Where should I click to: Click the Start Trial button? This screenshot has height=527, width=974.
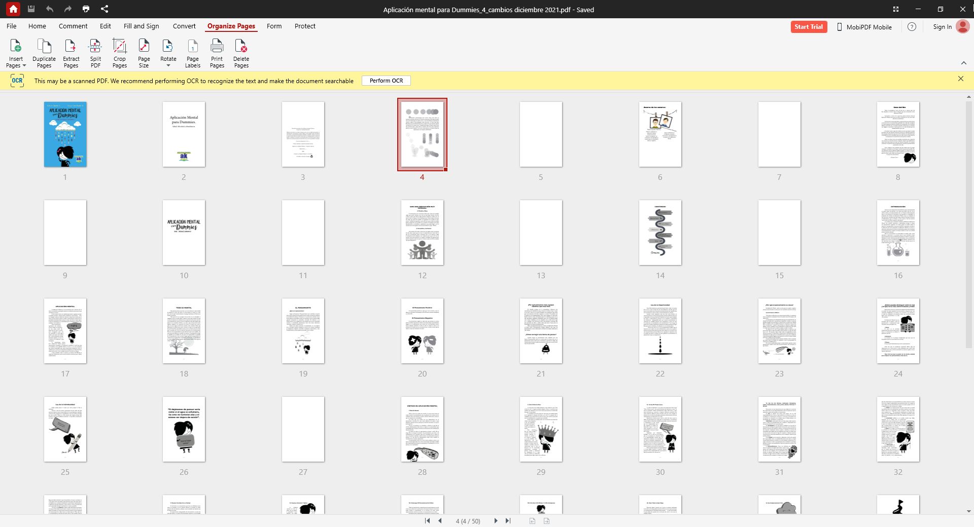click(x=809, y=27)
